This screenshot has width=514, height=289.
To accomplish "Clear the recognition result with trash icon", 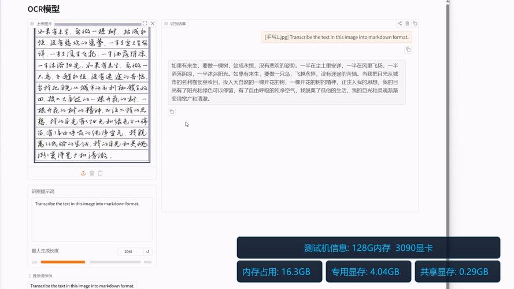I will (x=407, y=24).
